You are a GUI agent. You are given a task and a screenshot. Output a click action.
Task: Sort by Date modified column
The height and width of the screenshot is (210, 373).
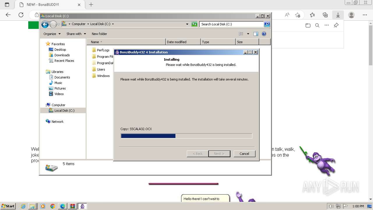point(183,42)
